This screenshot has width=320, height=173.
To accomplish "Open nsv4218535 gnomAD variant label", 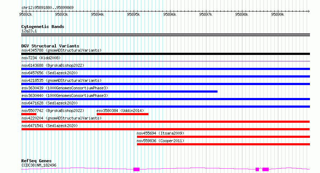I will click(61, 80).
